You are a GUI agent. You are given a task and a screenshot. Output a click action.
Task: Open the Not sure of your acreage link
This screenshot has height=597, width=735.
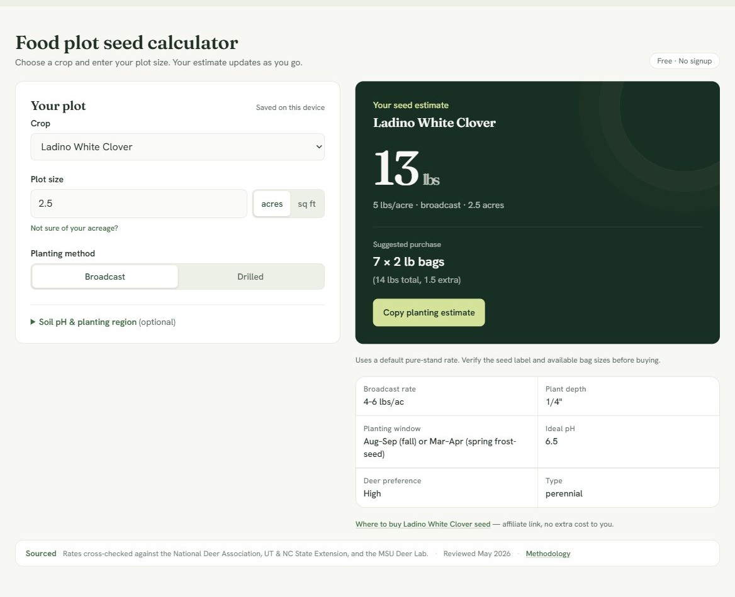pyautogui.click(x=74, y=228)
